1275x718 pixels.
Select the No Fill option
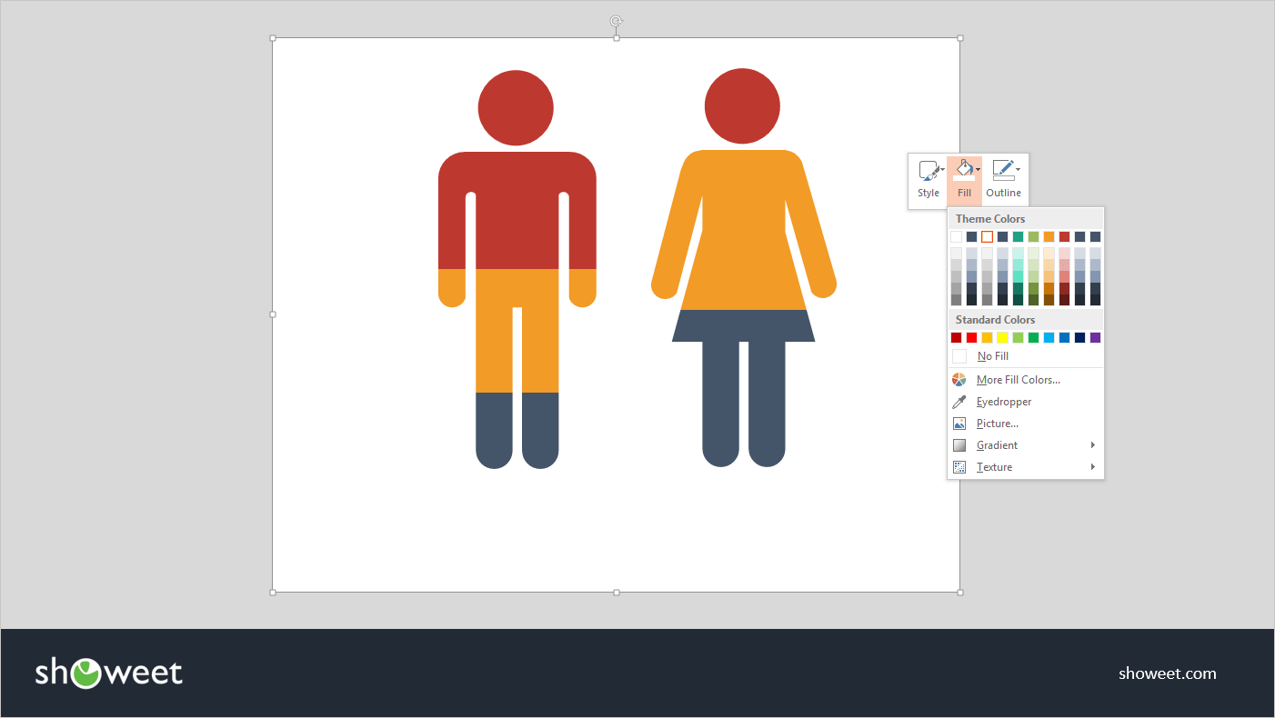pos(992,356)
